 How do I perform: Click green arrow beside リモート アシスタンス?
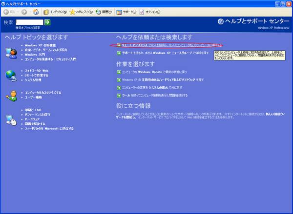pos(119,45)
